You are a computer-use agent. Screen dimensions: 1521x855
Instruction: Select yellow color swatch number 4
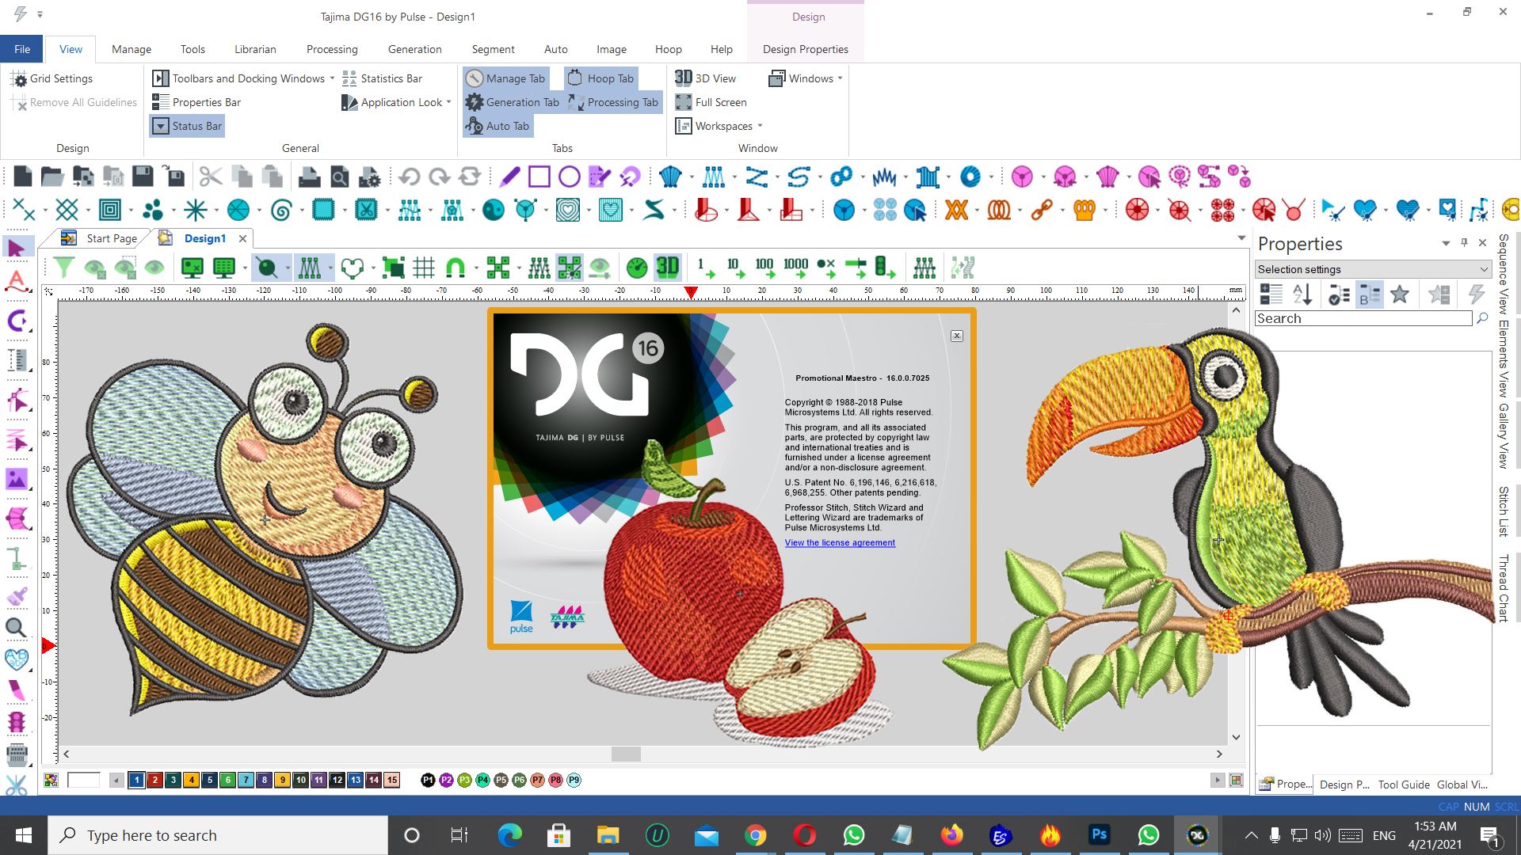coord(192,781)
